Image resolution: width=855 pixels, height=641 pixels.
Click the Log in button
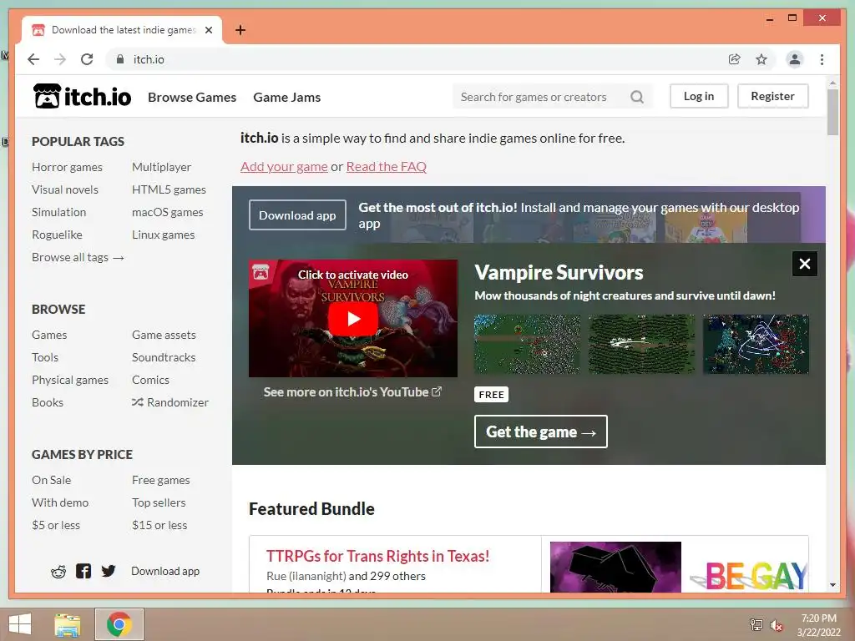coord(699,96)
